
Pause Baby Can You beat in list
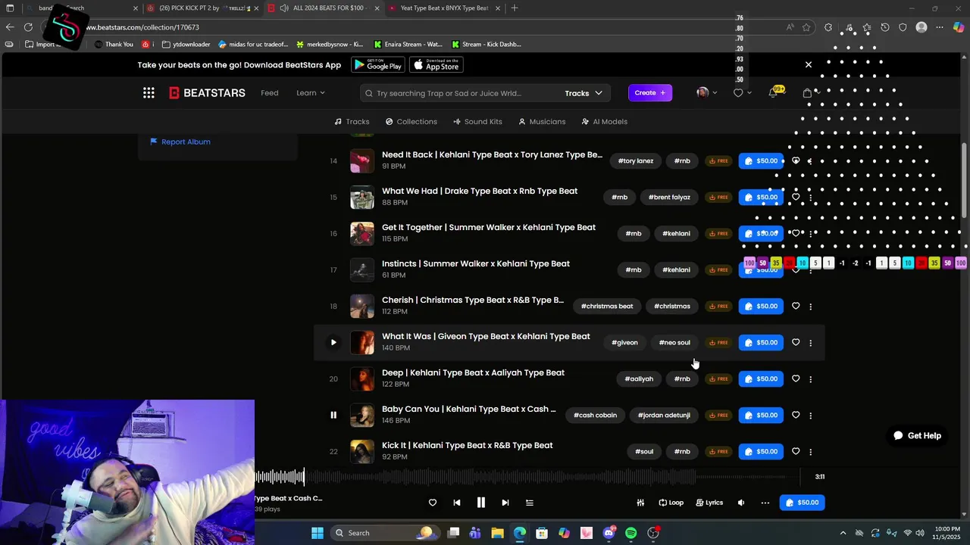[x=333, y=415]
